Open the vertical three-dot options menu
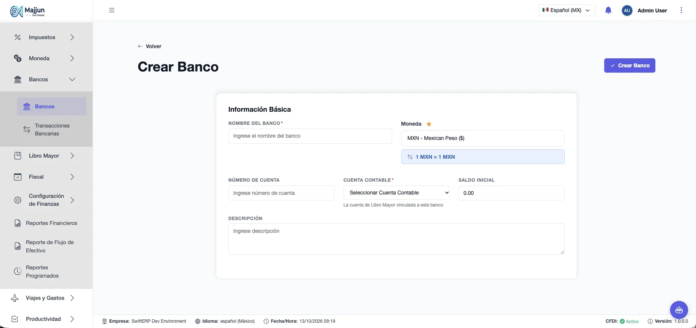The height and width of the screenshot is (328, 696). coord(681,10)
